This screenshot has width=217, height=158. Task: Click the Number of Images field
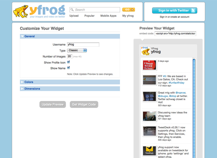click(x=70, y=56)
